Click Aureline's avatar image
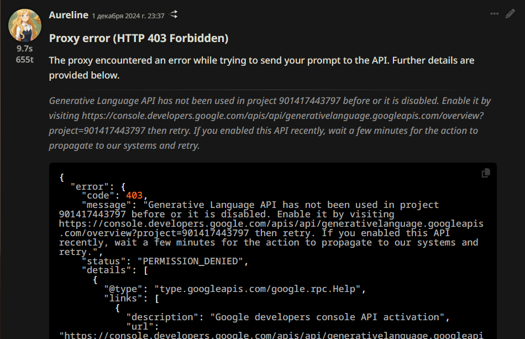The width and height of the screenshot is (525, 339). [25, 25]
